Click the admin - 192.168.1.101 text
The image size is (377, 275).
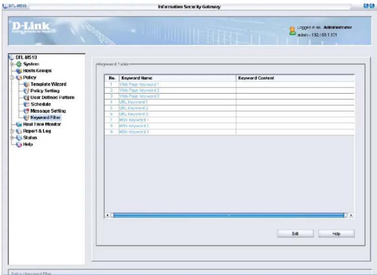(x=317, y=35)
